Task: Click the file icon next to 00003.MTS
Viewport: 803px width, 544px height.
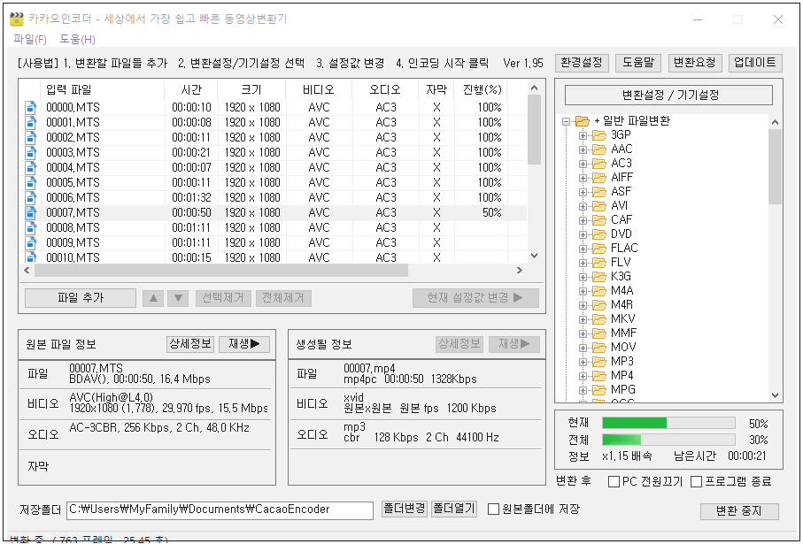Action: click(x=31, y=152)
